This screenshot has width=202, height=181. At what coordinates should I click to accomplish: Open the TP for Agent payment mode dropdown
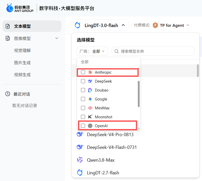[172, 25]
